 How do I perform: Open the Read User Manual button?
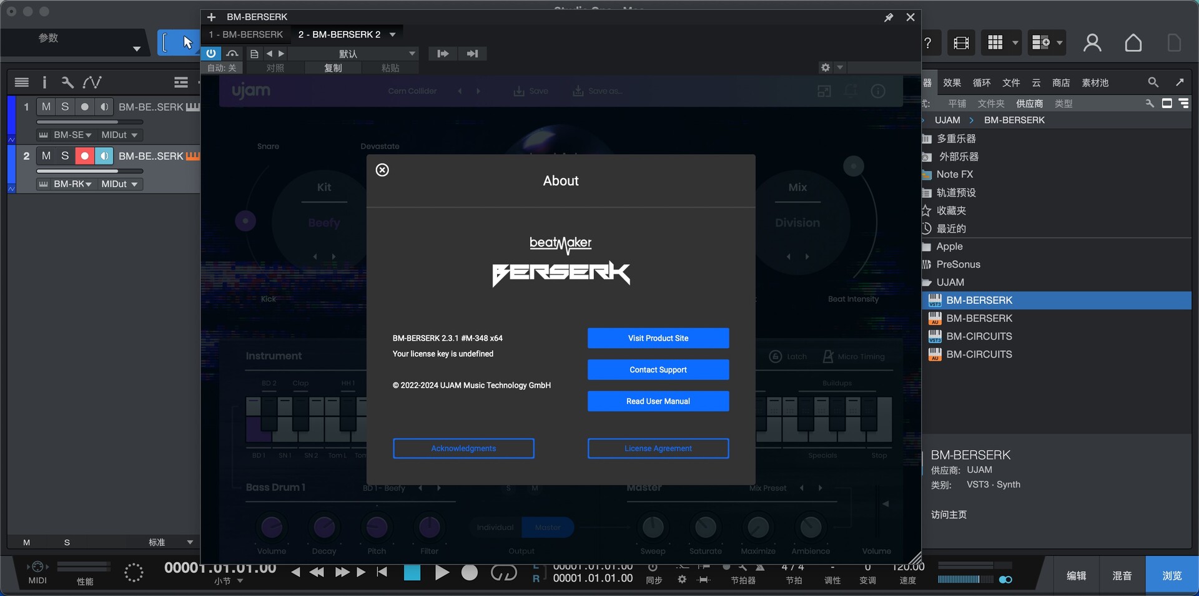pos(658,401)
